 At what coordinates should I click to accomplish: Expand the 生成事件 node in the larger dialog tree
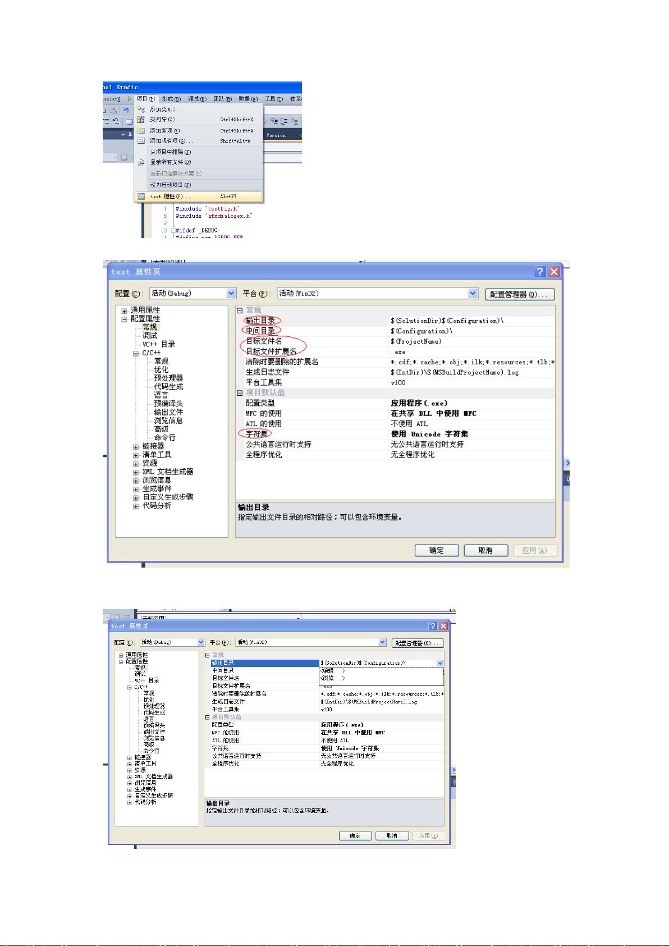(x=136, y=489)
